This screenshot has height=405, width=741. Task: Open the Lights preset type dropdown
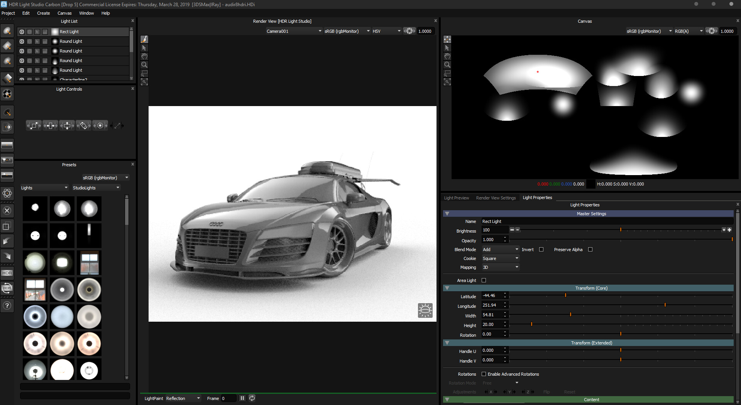tap(44, 188)
